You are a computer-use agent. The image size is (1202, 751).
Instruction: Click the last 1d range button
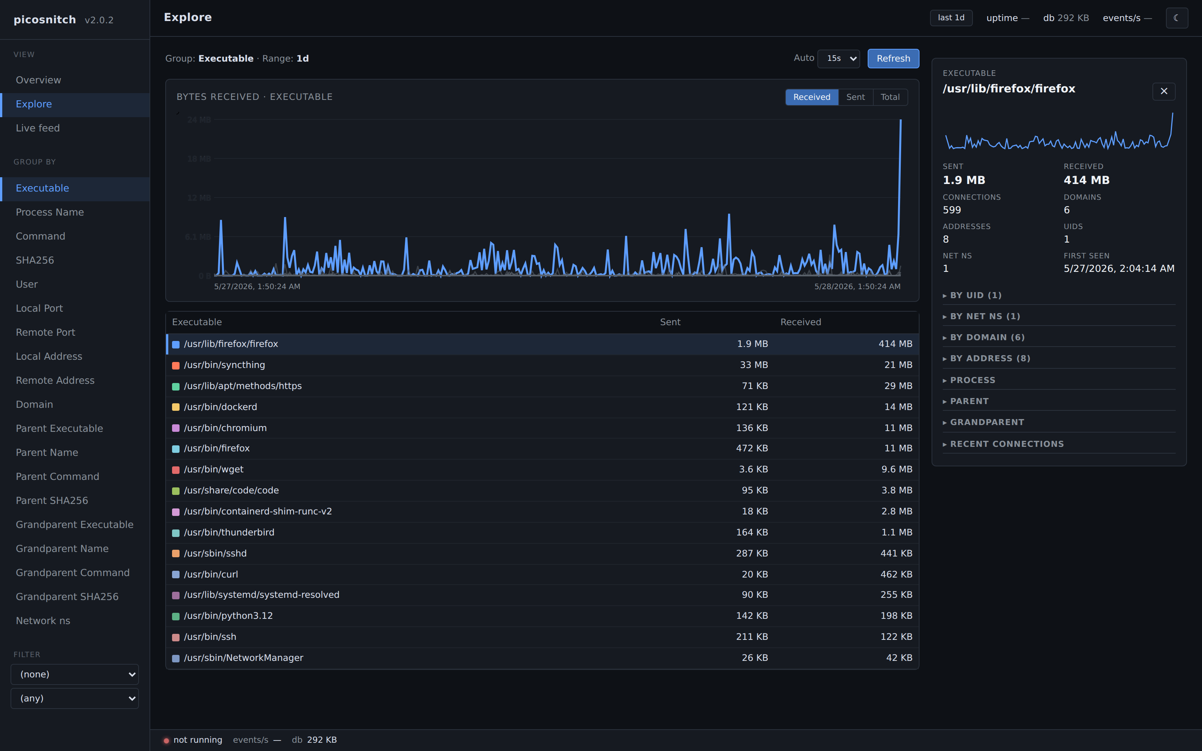(x=951, y=18)
